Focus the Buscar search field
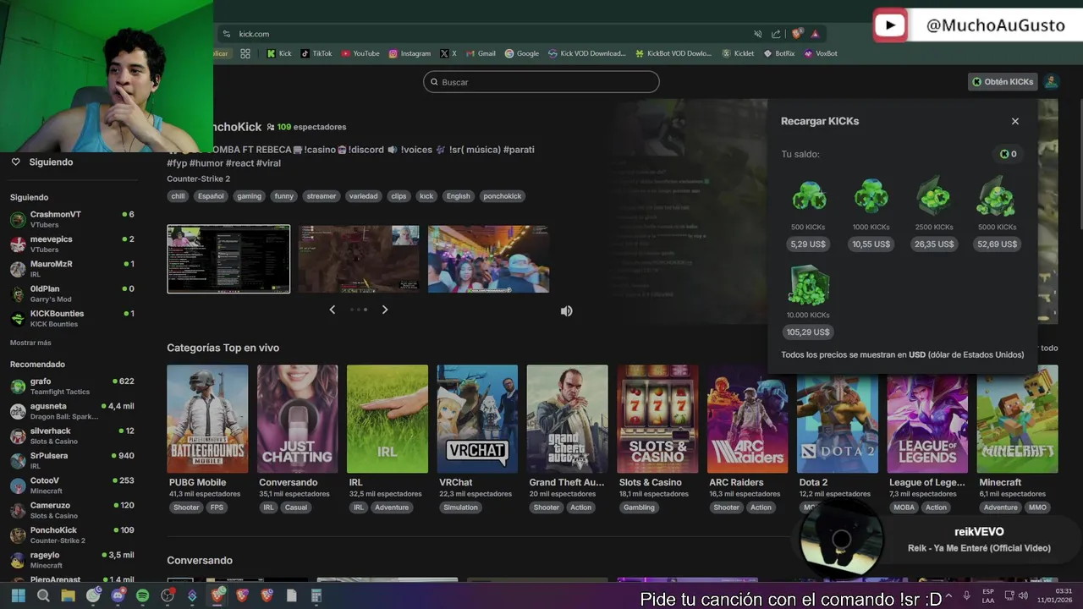The height and width of the screenshot is (609, 1083). [541, 82]
